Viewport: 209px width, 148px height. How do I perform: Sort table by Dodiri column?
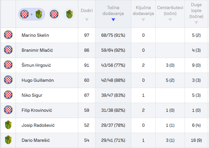pos(87,14)
